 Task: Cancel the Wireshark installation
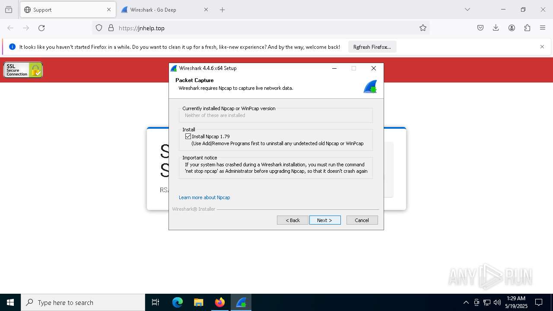(x=362, y=220)
